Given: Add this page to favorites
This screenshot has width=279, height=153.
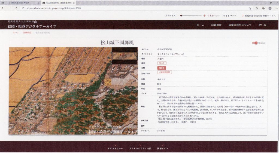Looking at the screenshot, I should (250, 8).
